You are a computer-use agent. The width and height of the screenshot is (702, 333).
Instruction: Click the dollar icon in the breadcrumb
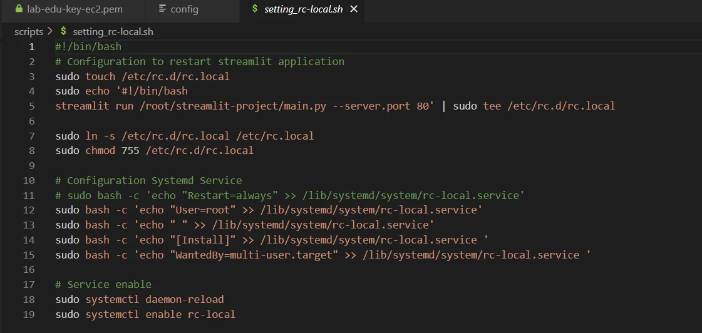pos(63,32)
